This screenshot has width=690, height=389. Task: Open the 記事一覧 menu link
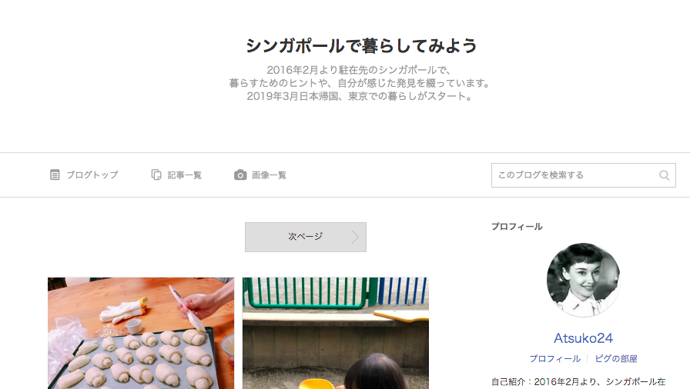tap(176, 175)
